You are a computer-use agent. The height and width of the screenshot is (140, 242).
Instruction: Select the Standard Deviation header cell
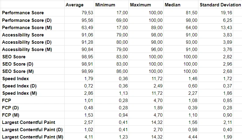[220, 5]
